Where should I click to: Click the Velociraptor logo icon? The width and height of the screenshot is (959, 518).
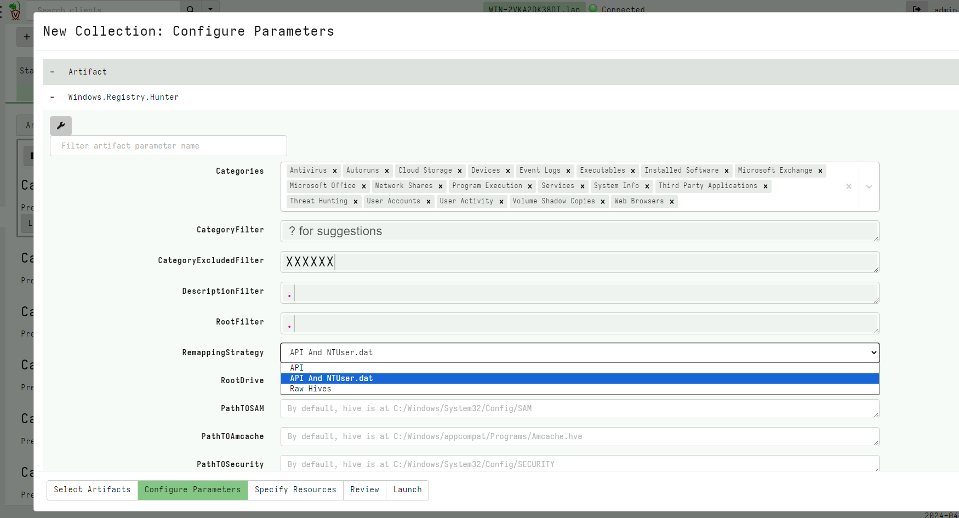[x=15, y=10]
